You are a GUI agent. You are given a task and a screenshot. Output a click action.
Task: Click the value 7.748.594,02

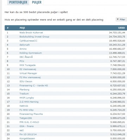pyautogui.click(x=118, y=65)
